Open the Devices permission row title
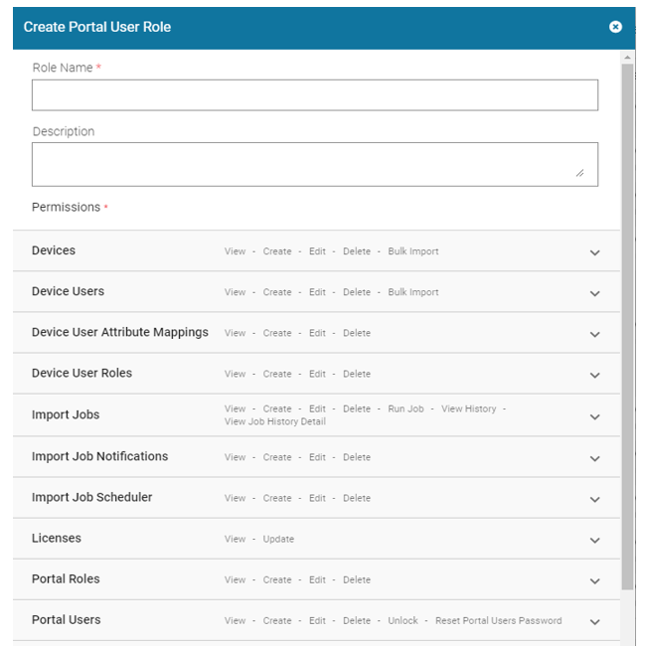The width and height of the screenshot is (645, 649). [x=54, y=250]
